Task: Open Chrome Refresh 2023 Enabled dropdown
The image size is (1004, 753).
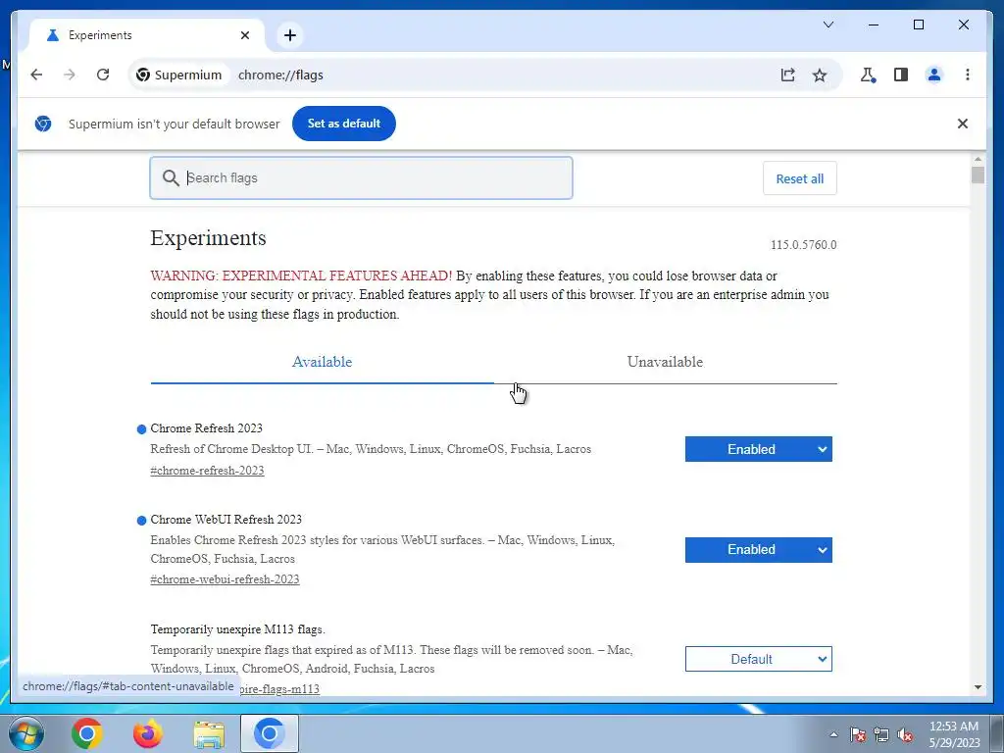Action: click(x=758, y=449)
